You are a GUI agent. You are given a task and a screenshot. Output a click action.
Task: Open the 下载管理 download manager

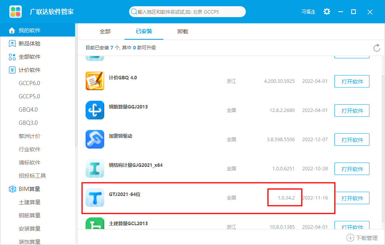362,238
